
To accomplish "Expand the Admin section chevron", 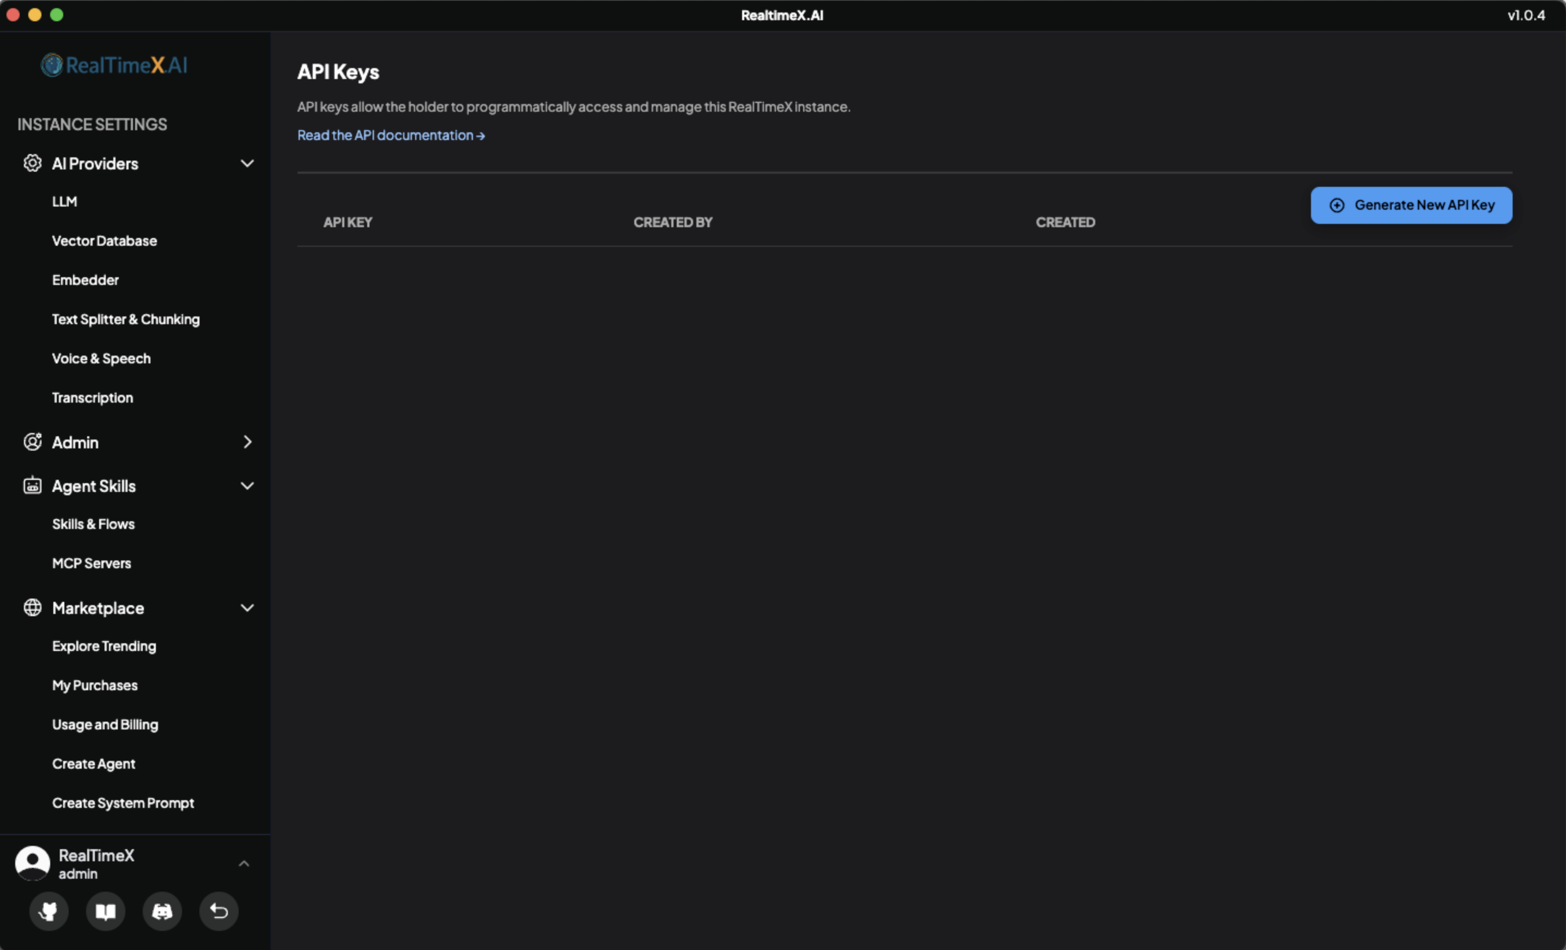I will click(247, 442).
